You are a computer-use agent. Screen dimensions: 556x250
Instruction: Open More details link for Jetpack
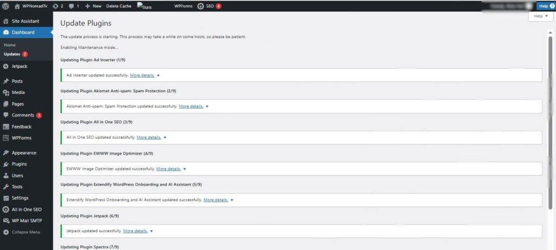click(x=135, y=231)
